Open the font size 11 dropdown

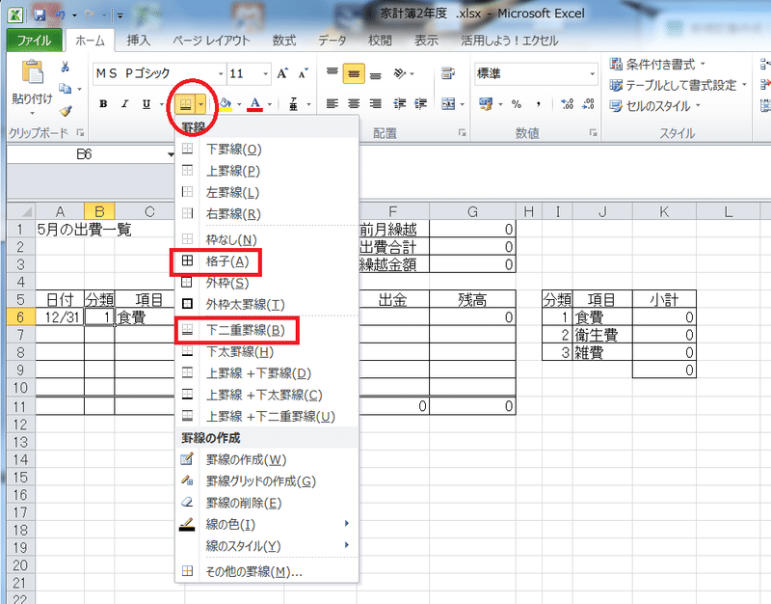point(266,74)
